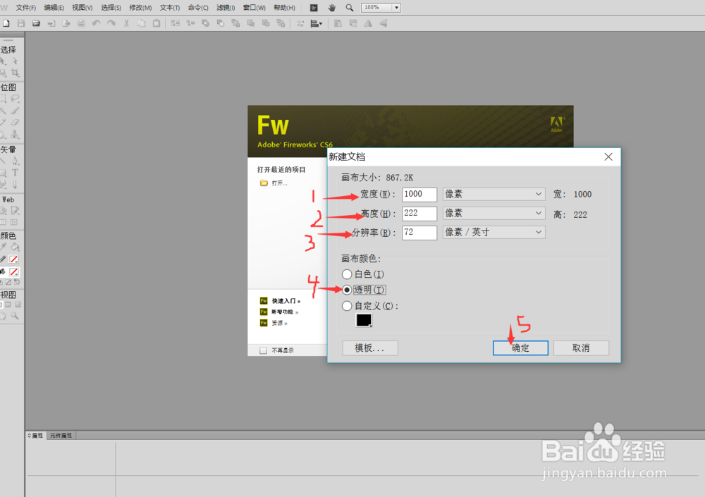The height and width of the screenshot is (497, 705).
Task: Select the Slice tool
Action: click(15, 211)
